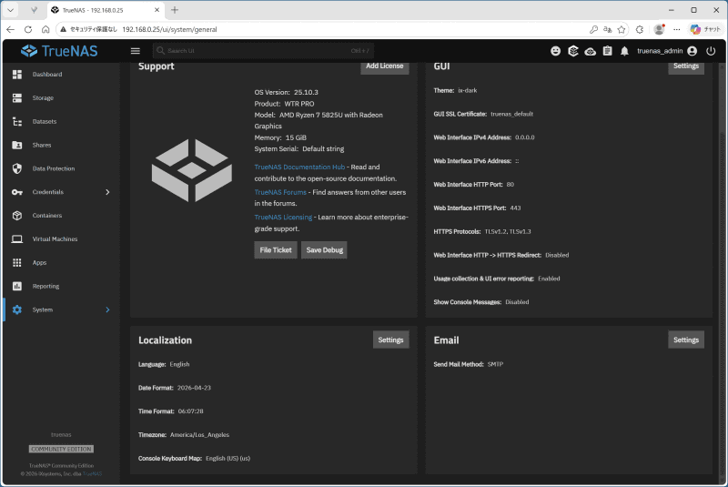Screen dimensions: 728x487
Task: Click the Reporting chart icon
Action: (17, 286)
